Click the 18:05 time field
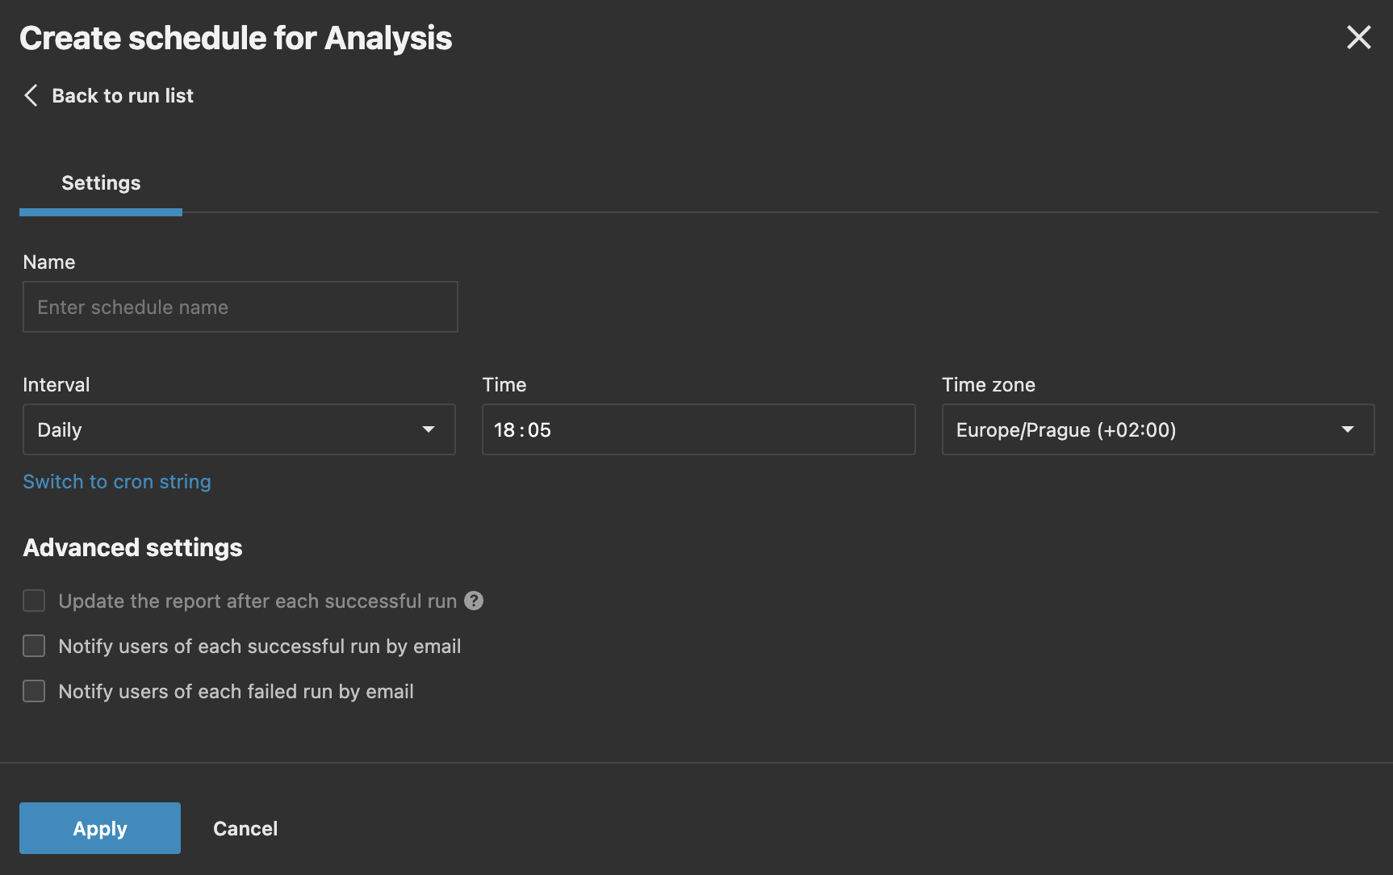This screenshot has width=1393, height=875. pyautogui.click(x=697, y=429)
